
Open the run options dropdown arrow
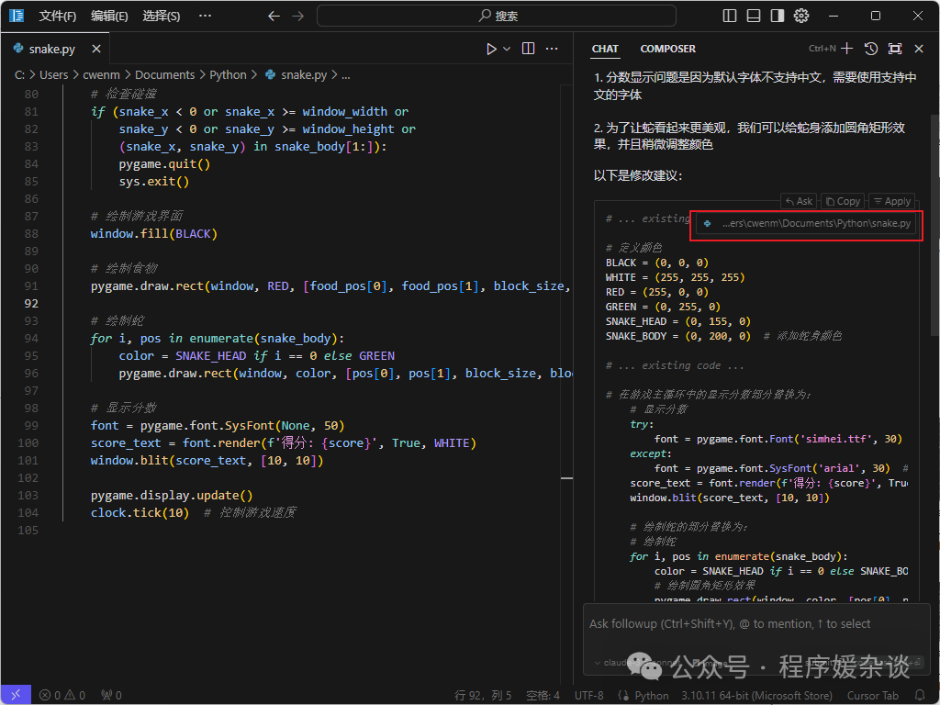coord(507,49)
